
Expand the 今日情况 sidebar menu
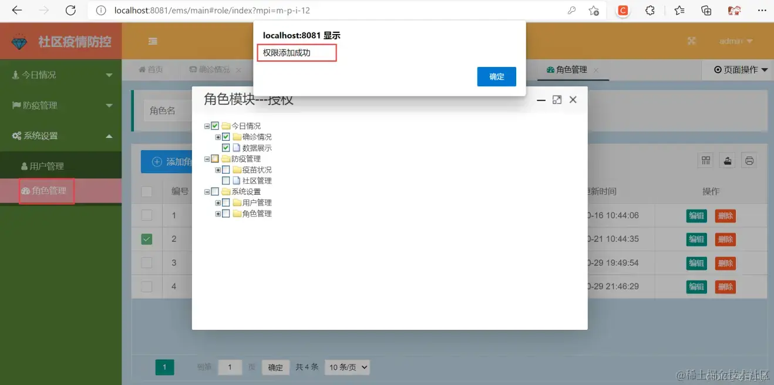tap(60, 75)
